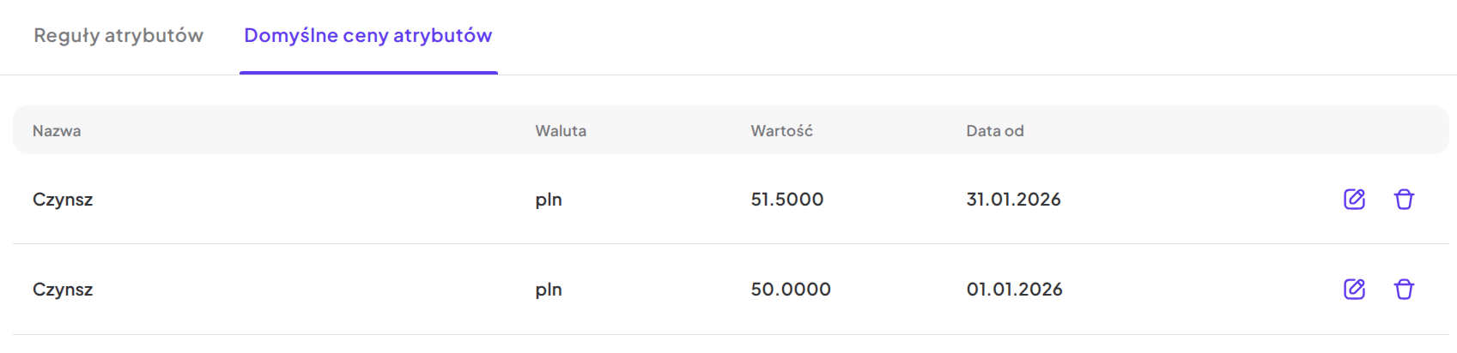Click the Waluta column header
This screenshot has width=1457, height=353.
tap(561, 131)
